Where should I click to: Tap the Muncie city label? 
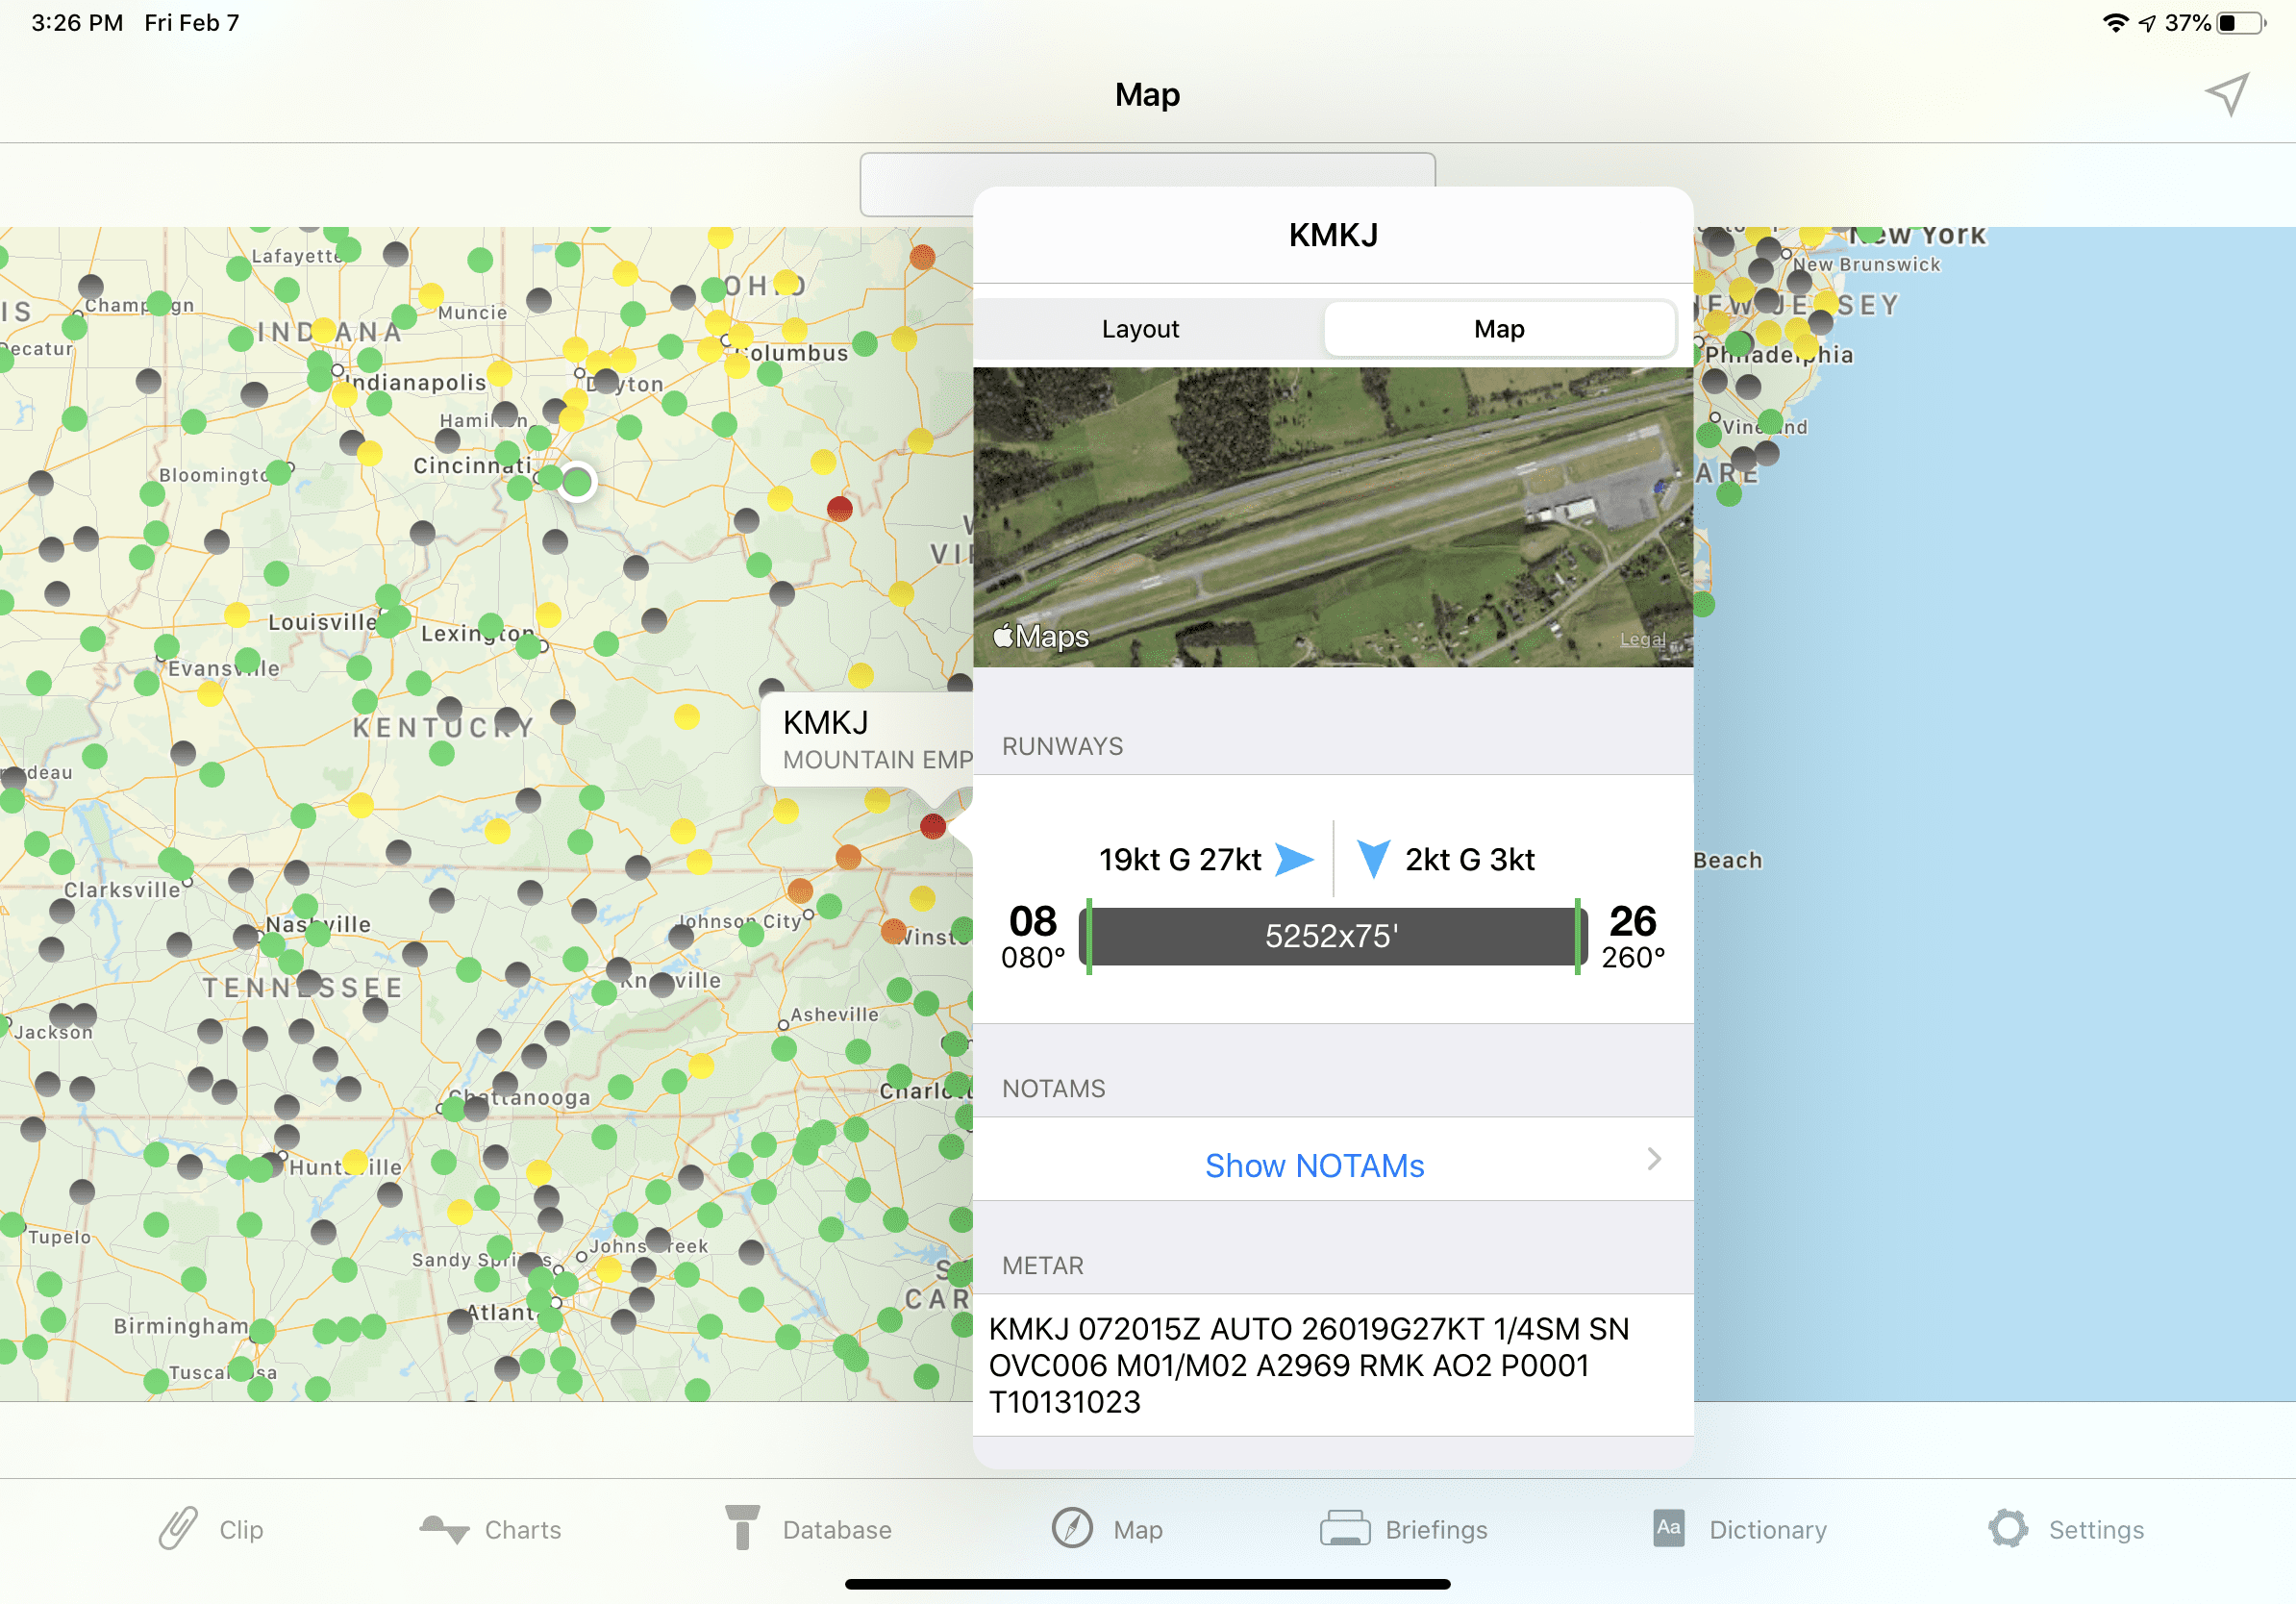coord(472,313)
